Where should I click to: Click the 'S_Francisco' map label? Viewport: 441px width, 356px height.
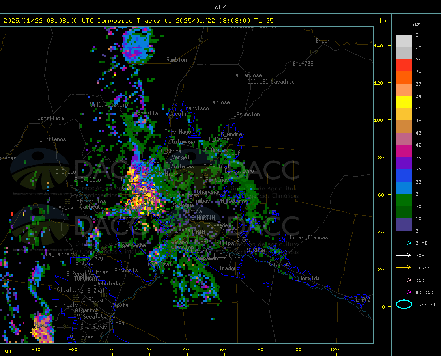point(193,108)
